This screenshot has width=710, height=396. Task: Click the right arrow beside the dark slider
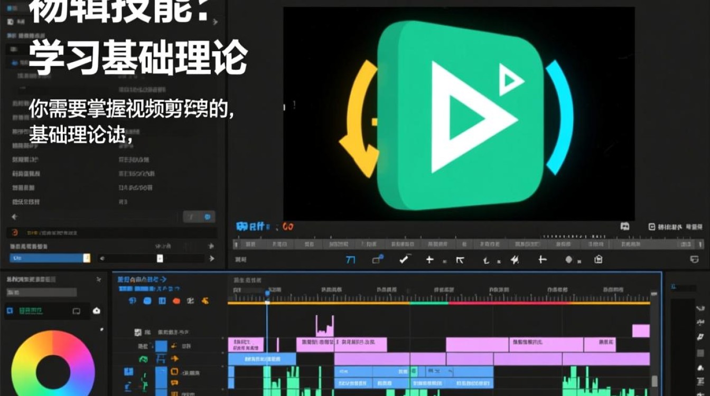click(212, 258)
